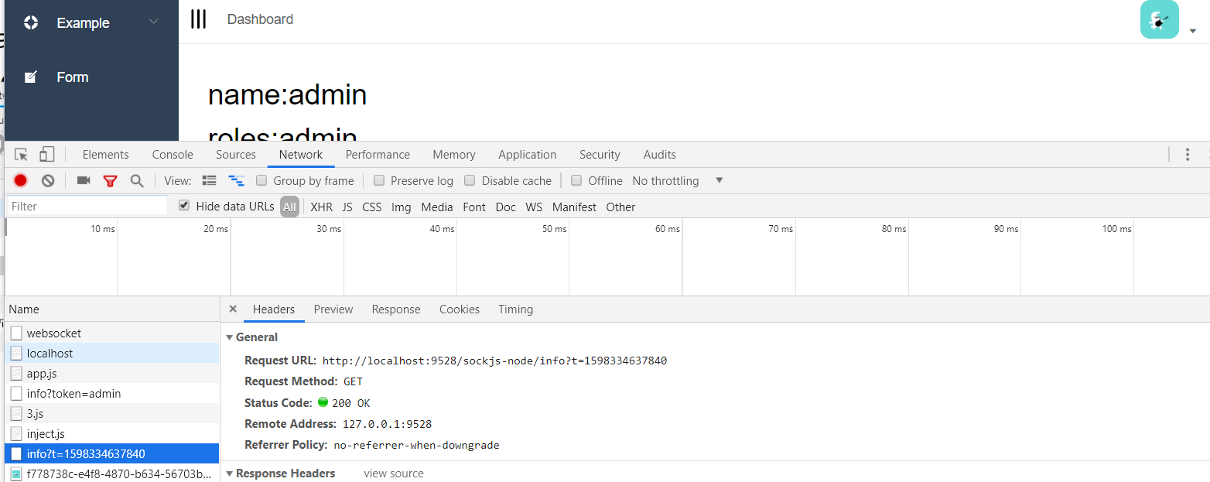Open the network search magnifier icon
The image size is (1210, 482).
click(x=137, y=181)
